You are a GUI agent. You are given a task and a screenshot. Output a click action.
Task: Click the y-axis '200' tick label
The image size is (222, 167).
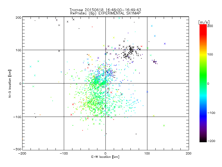[x=18, y=18]
